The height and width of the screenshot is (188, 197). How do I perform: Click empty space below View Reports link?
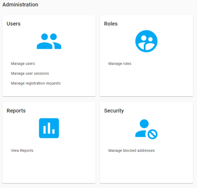coord(49,168)
